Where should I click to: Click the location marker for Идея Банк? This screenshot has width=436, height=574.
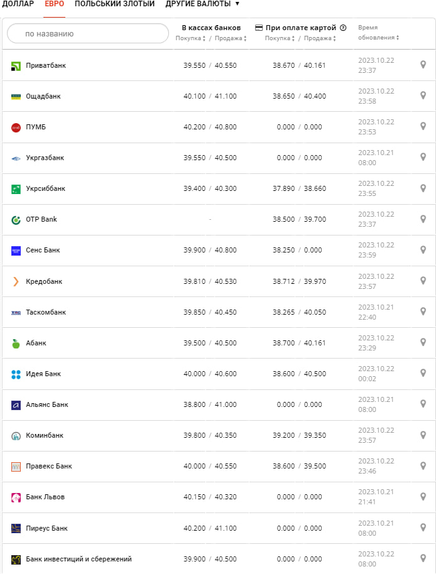(423, 373)
